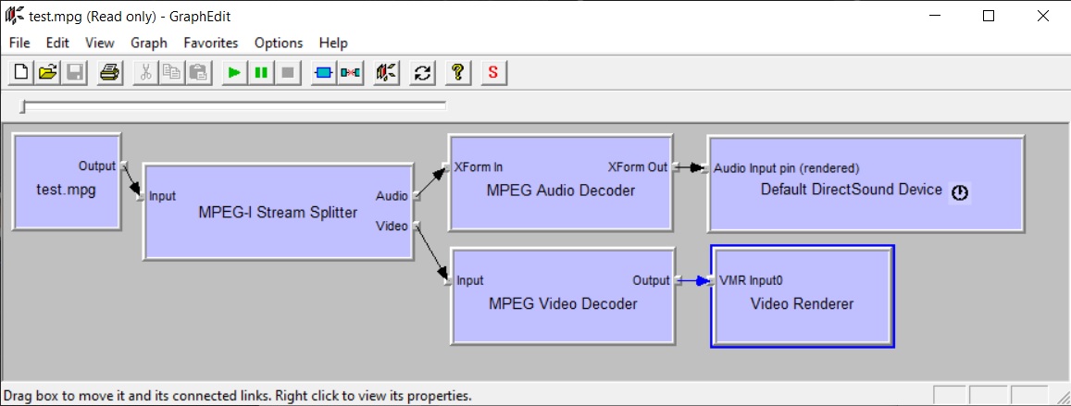Open the View menu

(100, 43)
